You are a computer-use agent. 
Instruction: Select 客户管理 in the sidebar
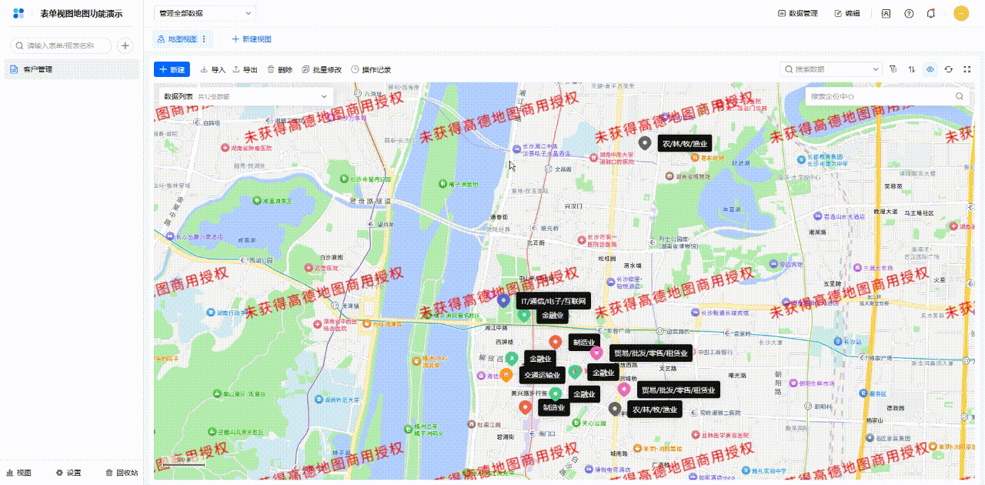(x=39, y=70)
